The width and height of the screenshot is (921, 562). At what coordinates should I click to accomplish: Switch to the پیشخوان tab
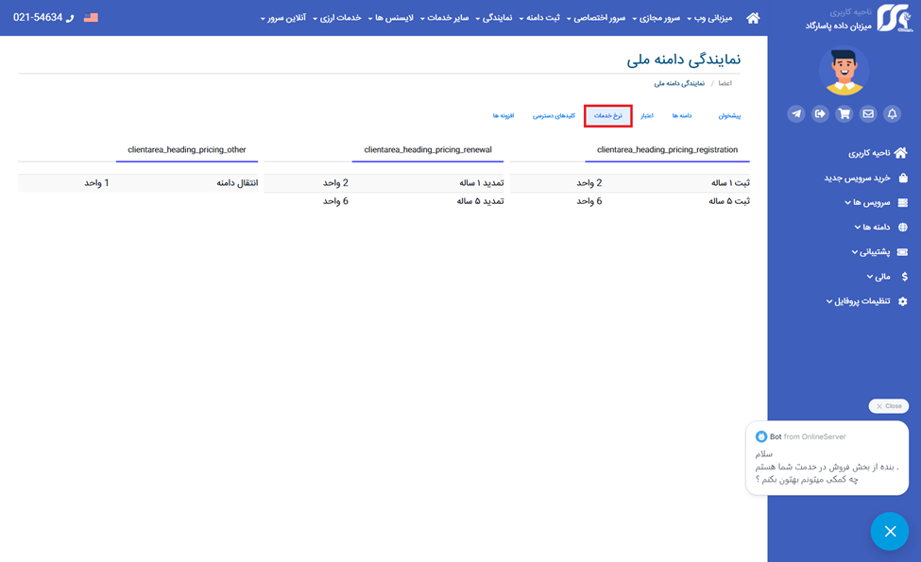point(729,115)
